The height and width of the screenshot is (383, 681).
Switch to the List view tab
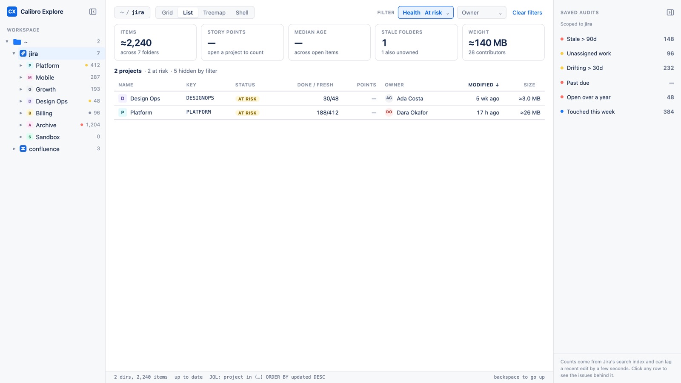click(188, 12)
